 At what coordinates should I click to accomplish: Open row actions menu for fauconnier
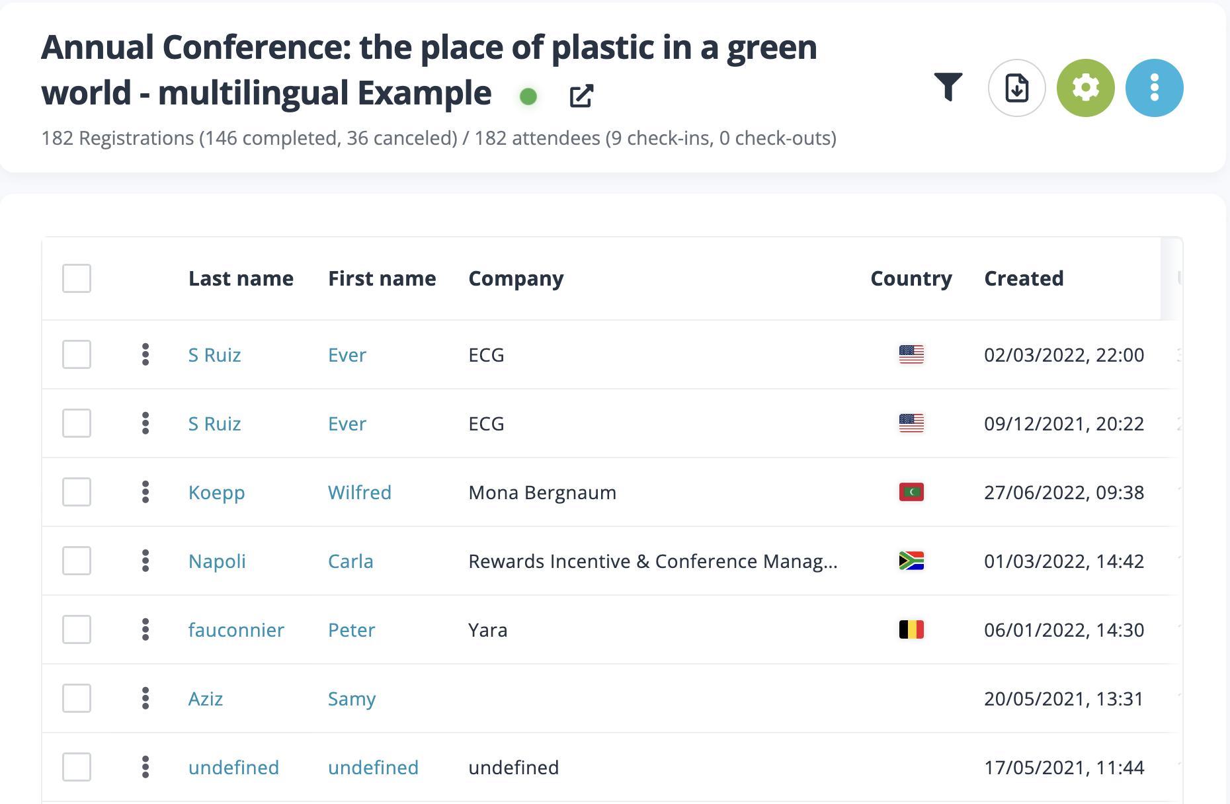coord(145,629)
